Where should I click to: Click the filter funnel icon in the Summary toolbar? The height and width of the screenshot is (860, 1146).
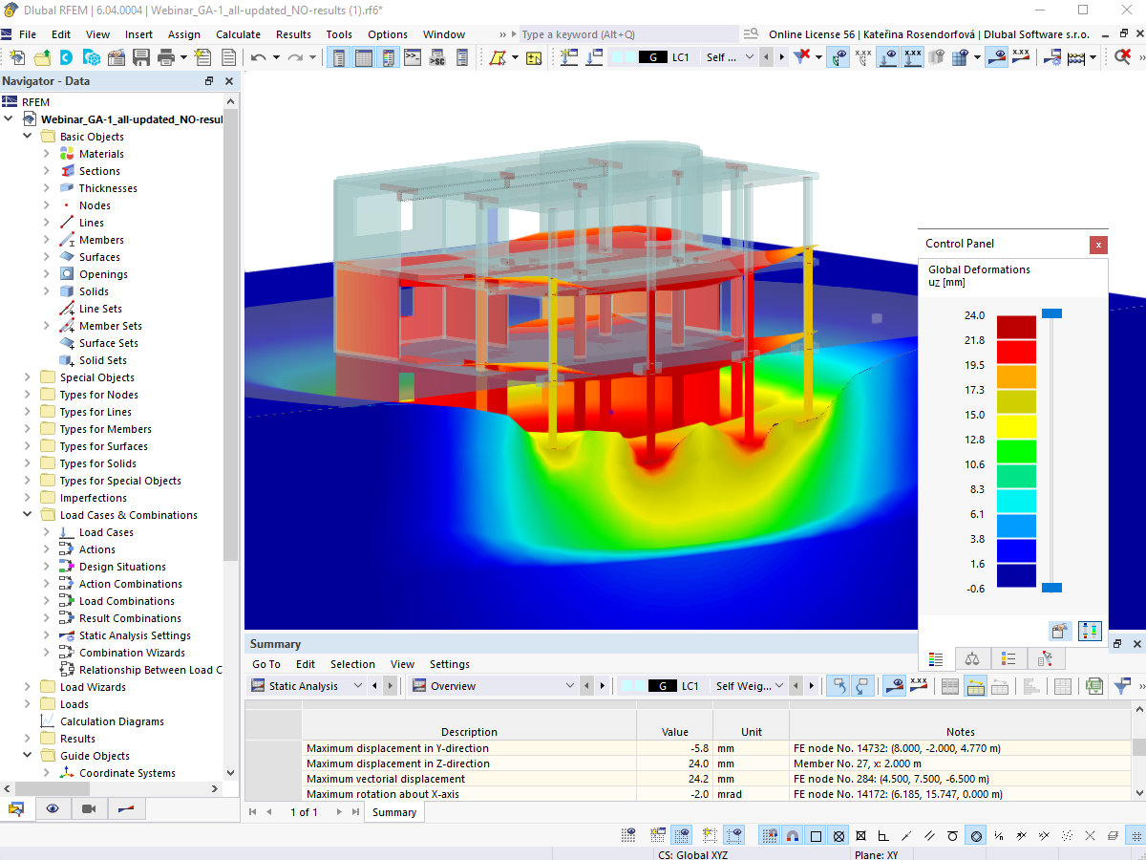tap(1124, 685)
